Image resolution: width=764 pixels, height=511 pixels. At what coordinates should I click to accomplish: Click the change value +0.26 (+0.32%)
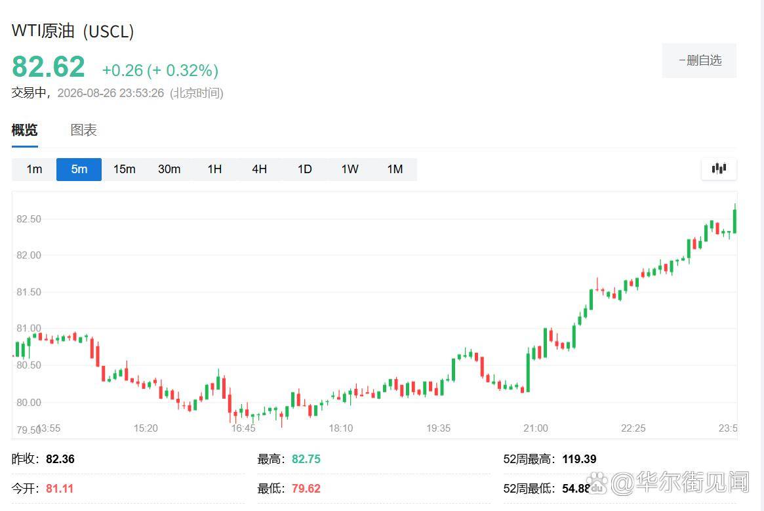[x=160, y=70]
